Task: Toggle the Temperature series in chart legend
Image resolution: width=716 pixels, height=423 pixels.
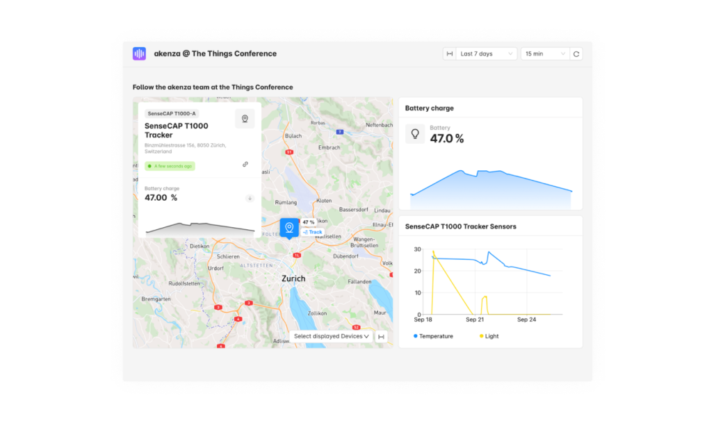Action: (433, 336)
